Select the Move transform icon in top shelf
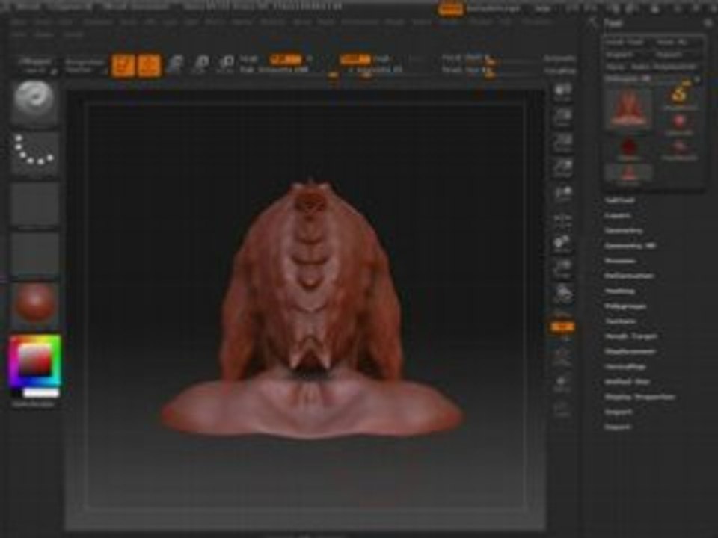The image size is (718, 538). [175, 65]
